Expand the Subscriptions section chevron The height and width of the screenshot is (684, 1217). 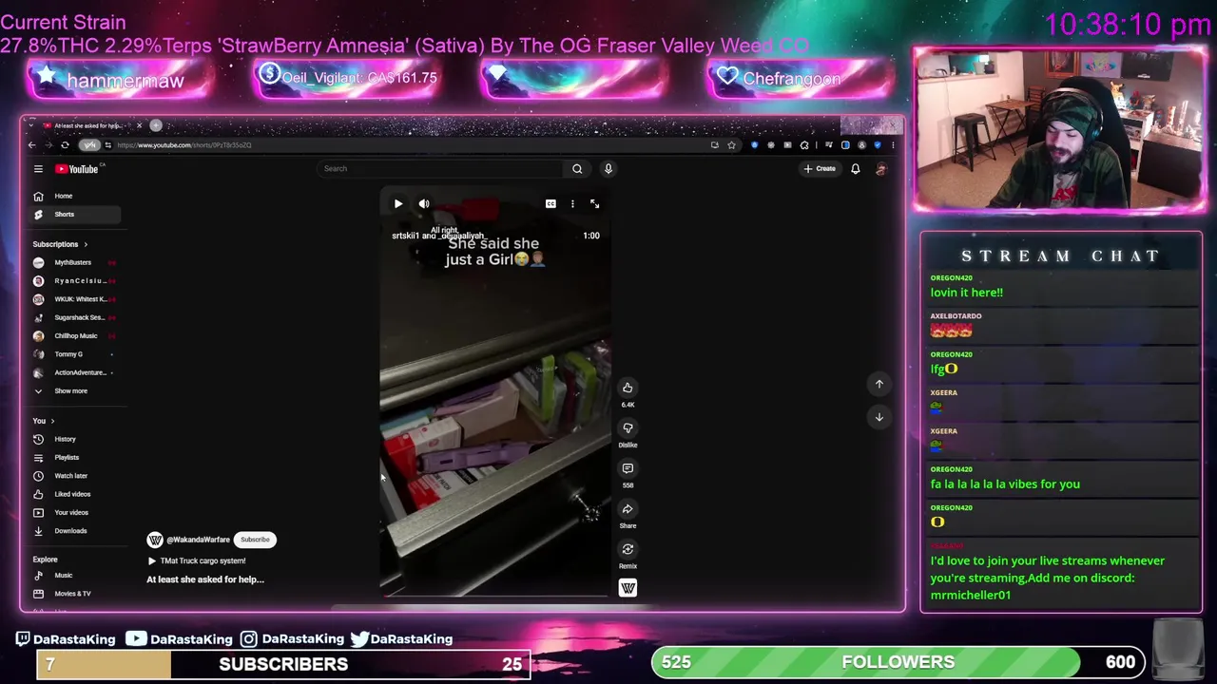pos(85,245)
